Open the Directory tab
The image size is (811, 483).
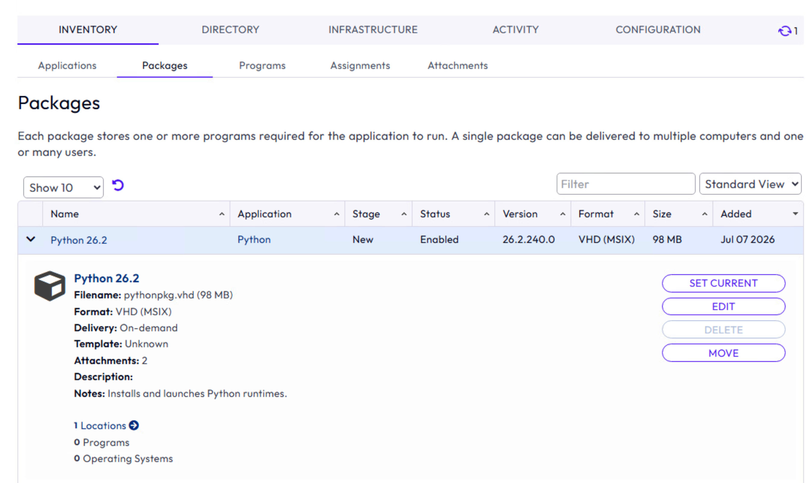[x=231, y=30]
